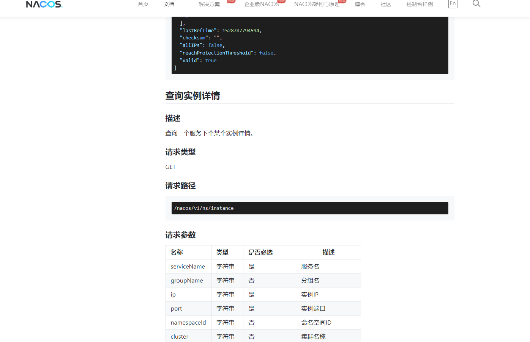Image resolution: width=530 pixels, height=342 pixels.
Task: Click the 服务名 description cell
Action: (328, 266)
